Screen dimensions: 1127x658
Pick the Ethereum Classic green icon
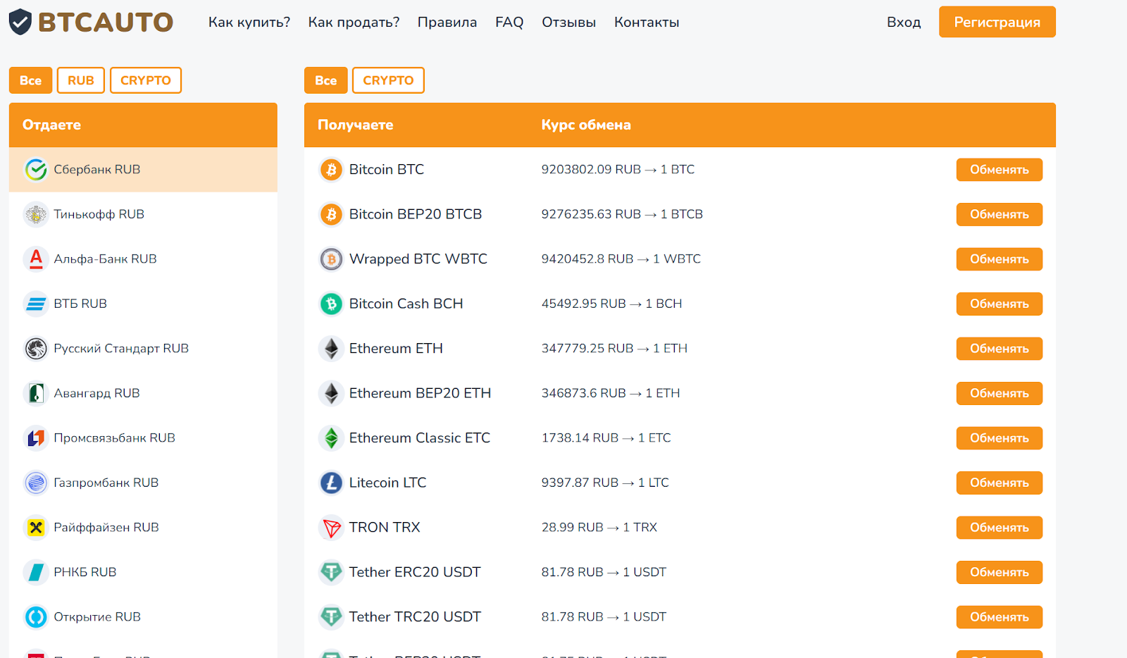[x=331, y=438]
